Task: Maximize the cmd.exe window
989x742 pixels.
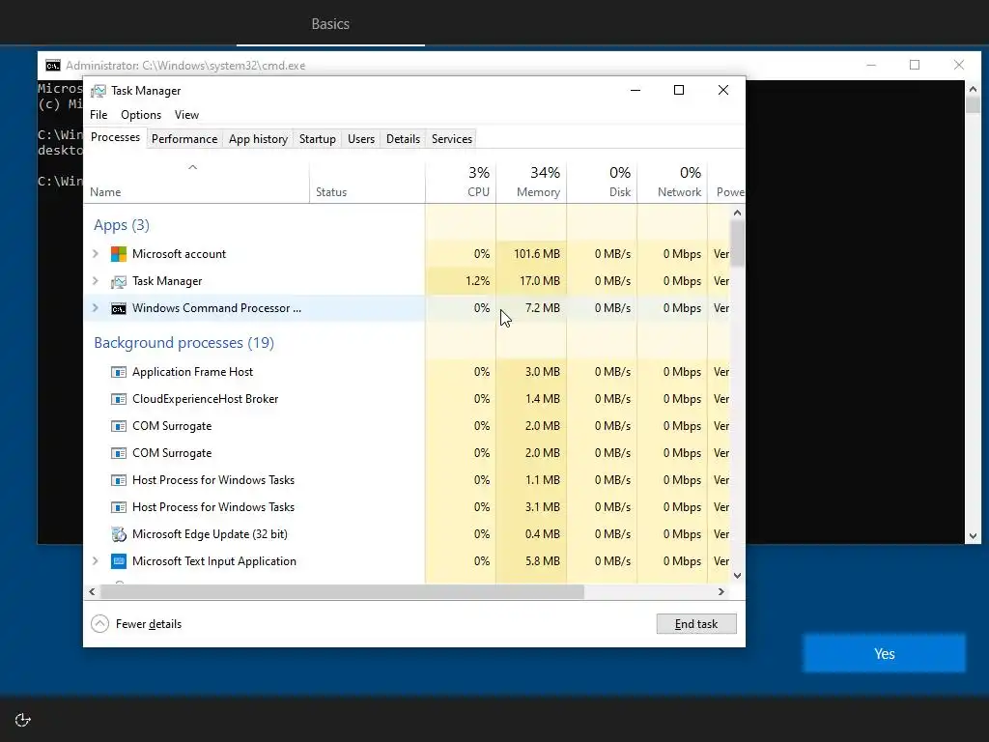Action: (915, 65)
